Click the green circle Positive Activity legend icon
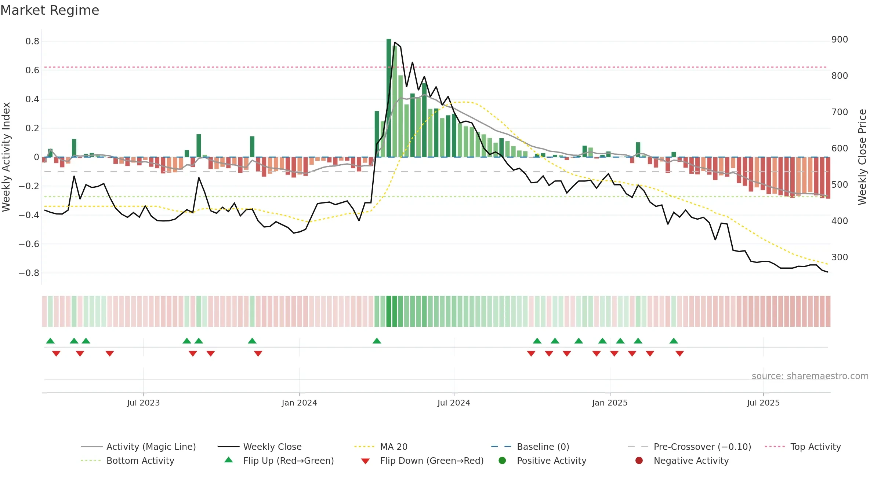The image size is (881, 495). [x=503, y=460]
